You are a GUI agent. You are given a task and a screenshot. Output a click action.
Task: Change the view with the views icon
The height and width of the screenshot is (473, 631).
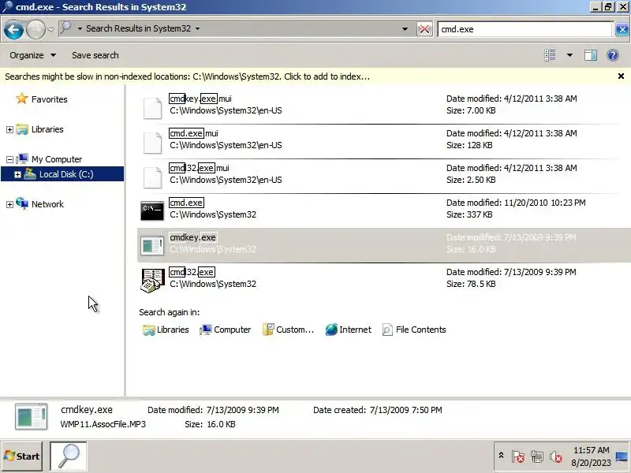[x=550, y=55]
